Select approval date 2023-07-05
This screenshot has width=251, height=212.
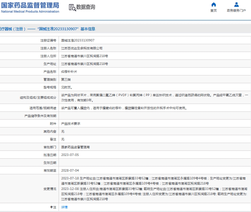pos(70,155)
